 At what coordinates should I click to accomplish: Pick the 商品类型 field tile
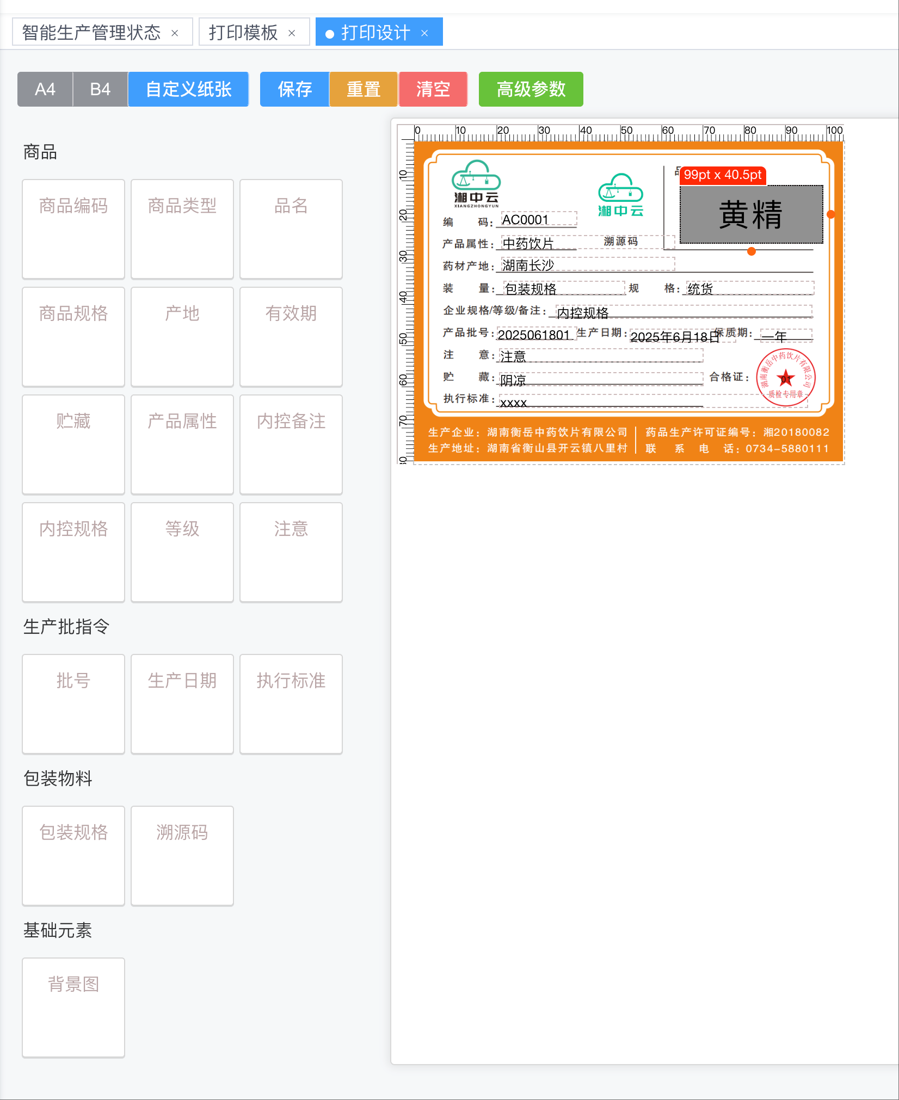(182, 229)
